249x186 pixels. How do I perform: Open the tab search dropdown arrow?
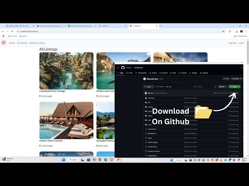3,26
